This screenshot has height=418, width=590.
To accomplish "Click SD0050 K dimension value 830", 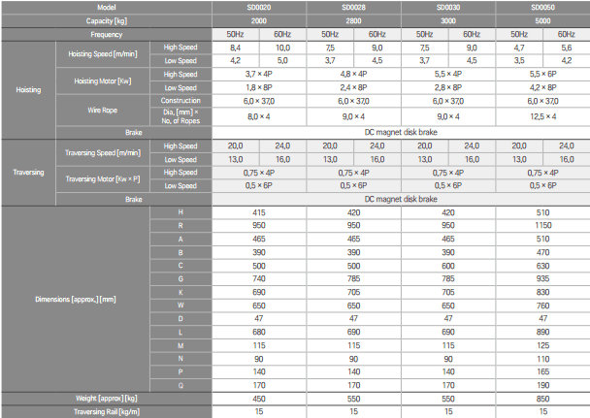I will [543, 293].
